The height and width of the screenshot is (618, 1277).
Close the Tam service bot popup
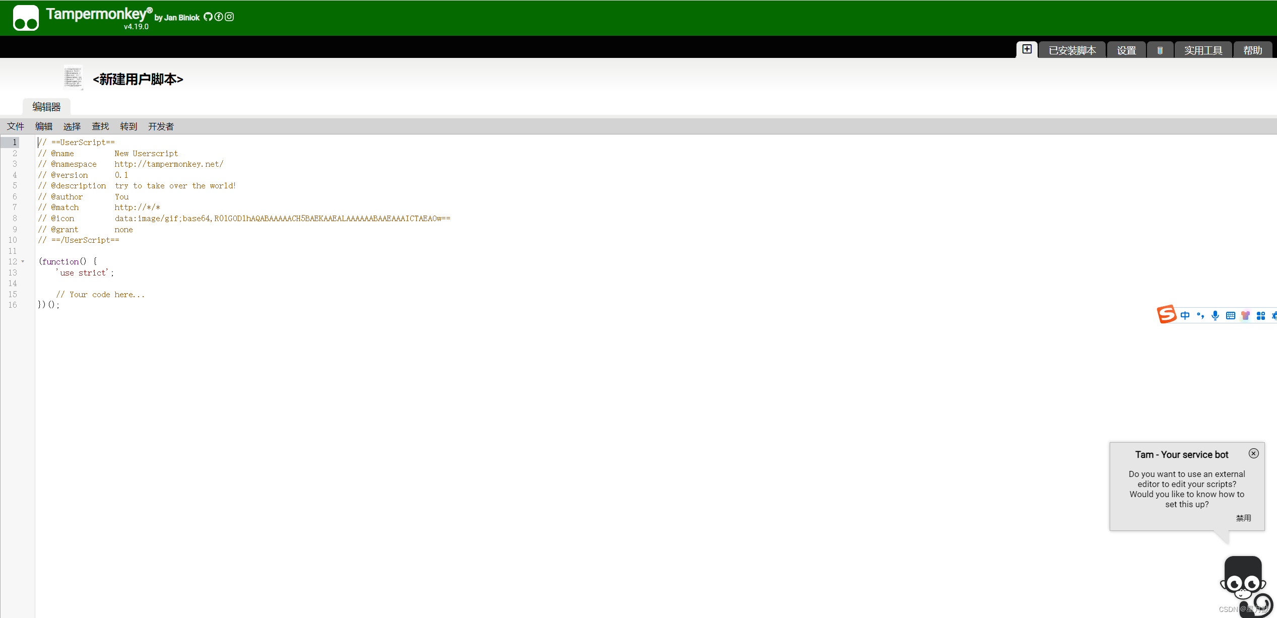[x=1253, y=453]
